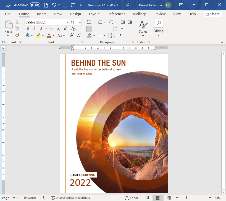Screen dimensions: 226x201
Task: Click the Subscript icon
Action: pyautogui.click(x=58, y=28)
